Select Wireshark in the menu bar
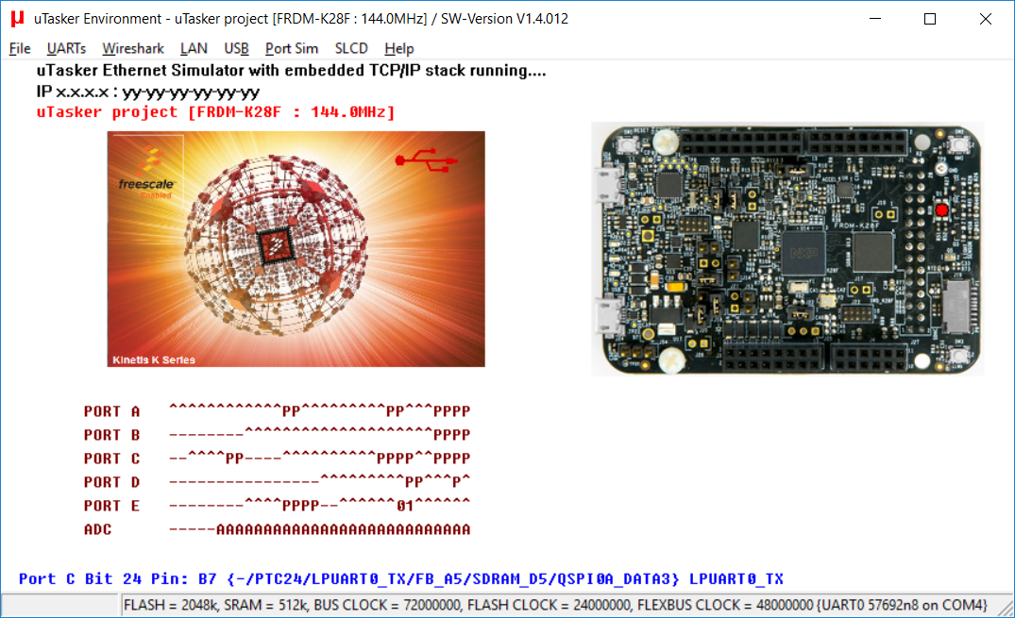 133,48
